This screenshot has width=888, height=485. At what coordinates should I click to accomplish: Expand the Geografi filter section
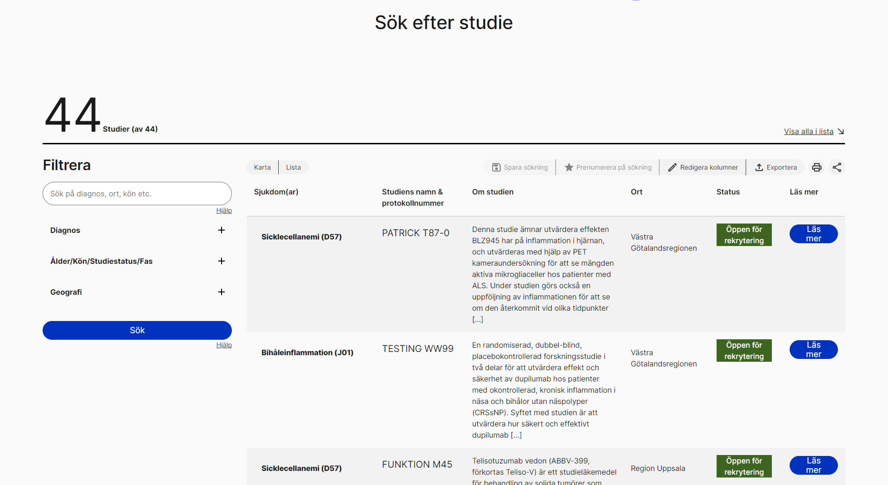(222, 292)
